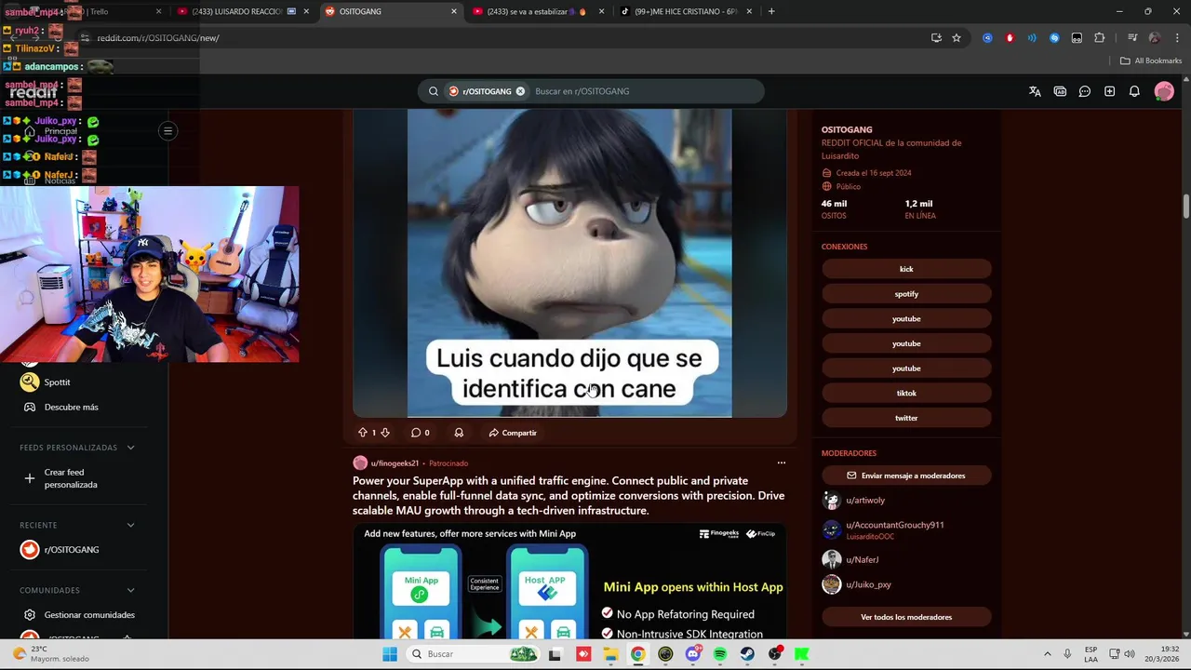Image resolution: width=1191 pixels, height=670 pixels.
Task: Open the tiktok connection link
Action: pos(906,393)
